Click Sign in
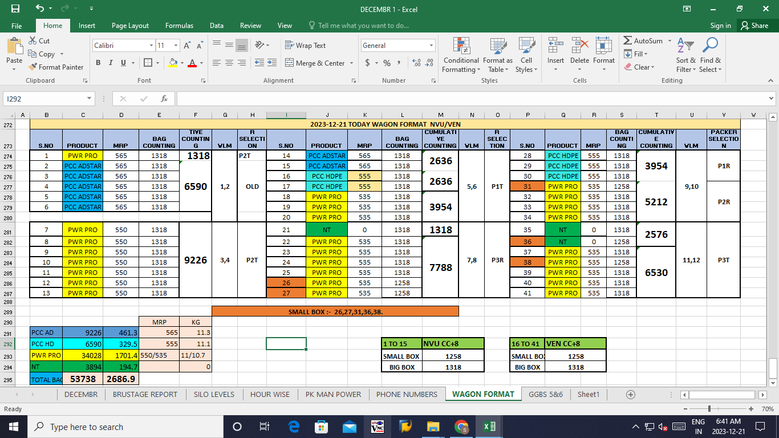Viewport: 779px width, 438px height. pyautogui.click(x=721, y=26)
